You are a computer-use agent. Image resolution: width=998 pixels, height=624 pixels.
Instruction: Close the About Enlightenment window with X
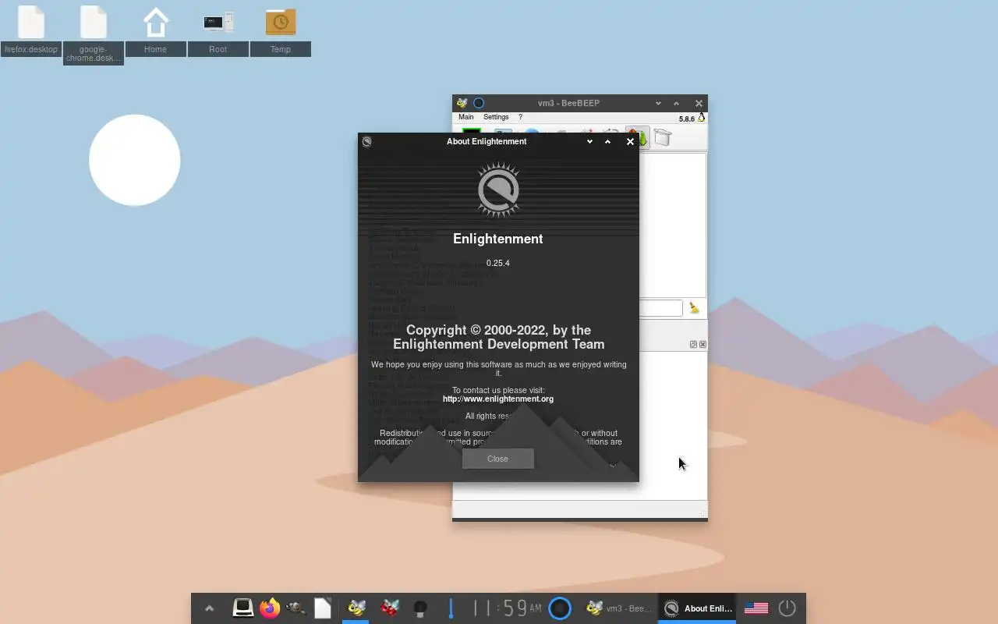[630, 141]
